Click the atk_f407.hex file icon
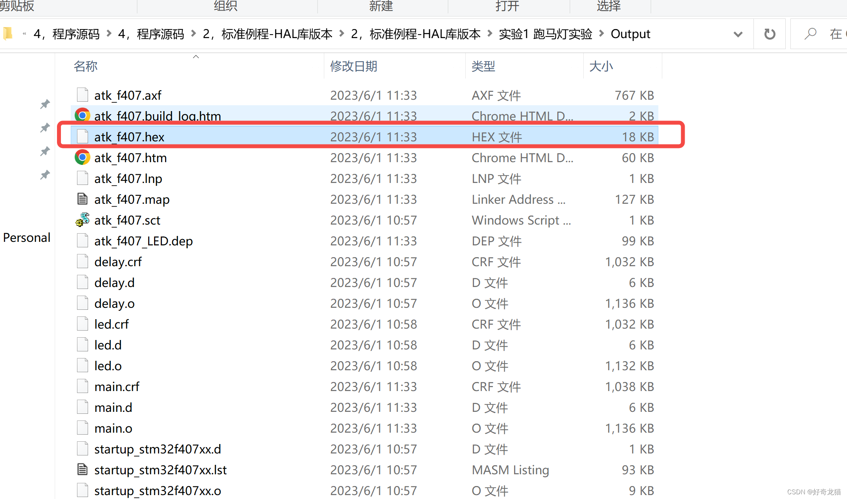This screenshot has width=847, height=499. 83,137
